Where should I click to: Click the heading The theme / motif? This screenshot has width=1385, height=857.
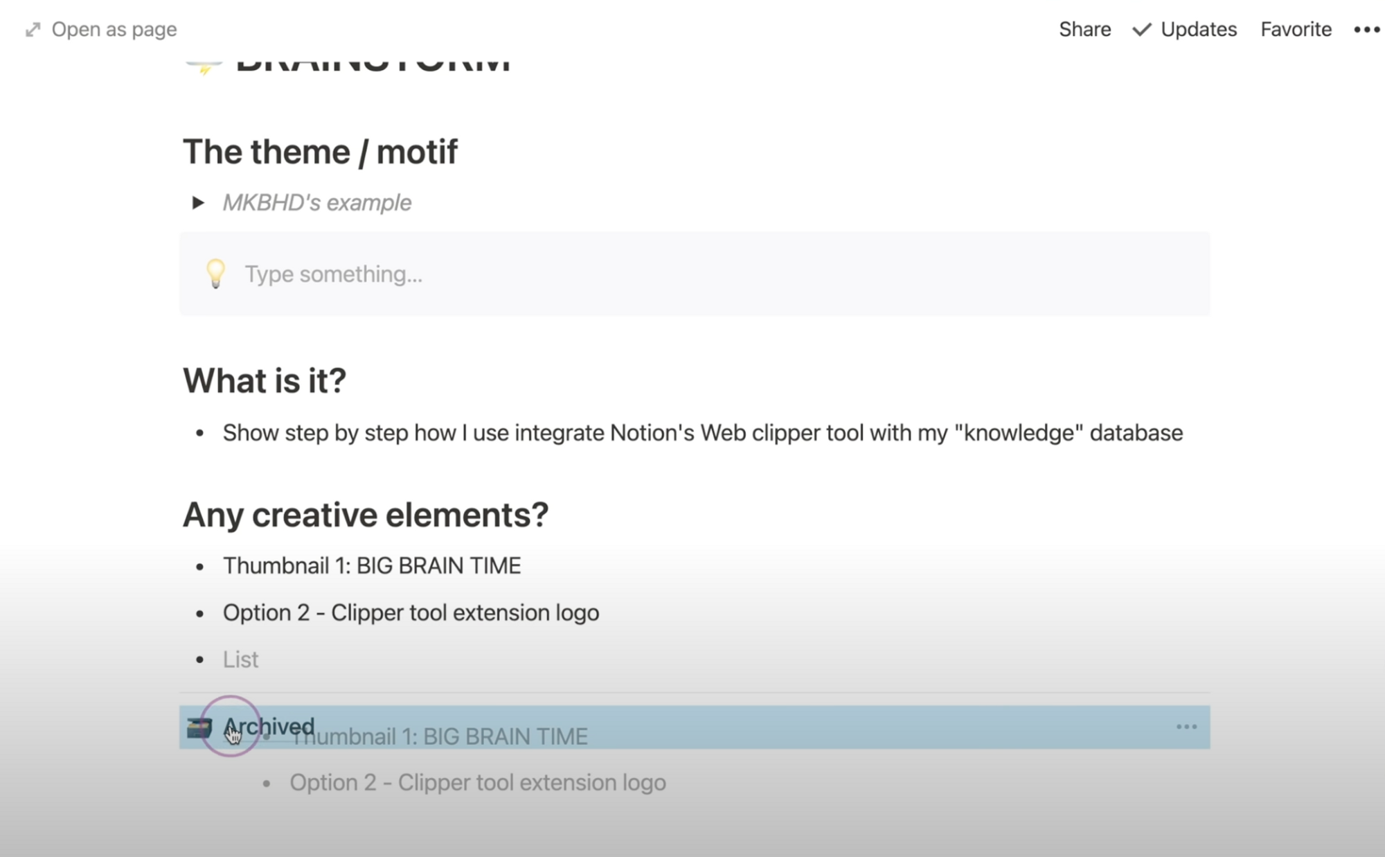coord(320,152)
